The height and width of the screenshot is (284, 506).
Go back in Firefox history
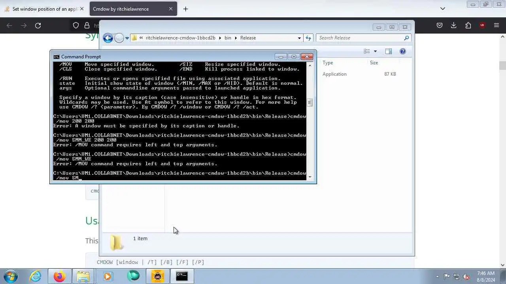[x=9, y=25]
